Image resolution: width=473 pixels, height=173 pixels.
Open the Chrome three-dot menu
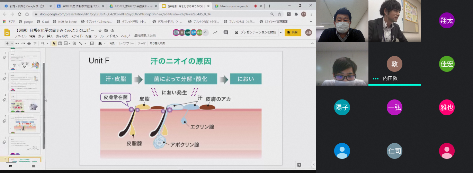(x=311, y=14)
